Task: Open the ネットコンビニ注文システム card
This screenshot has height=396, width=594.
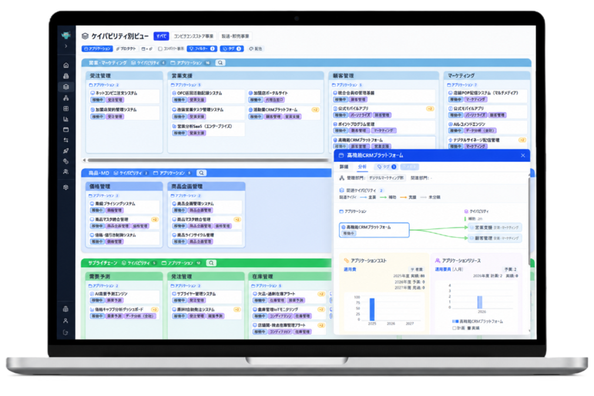Action: [124, 96]
